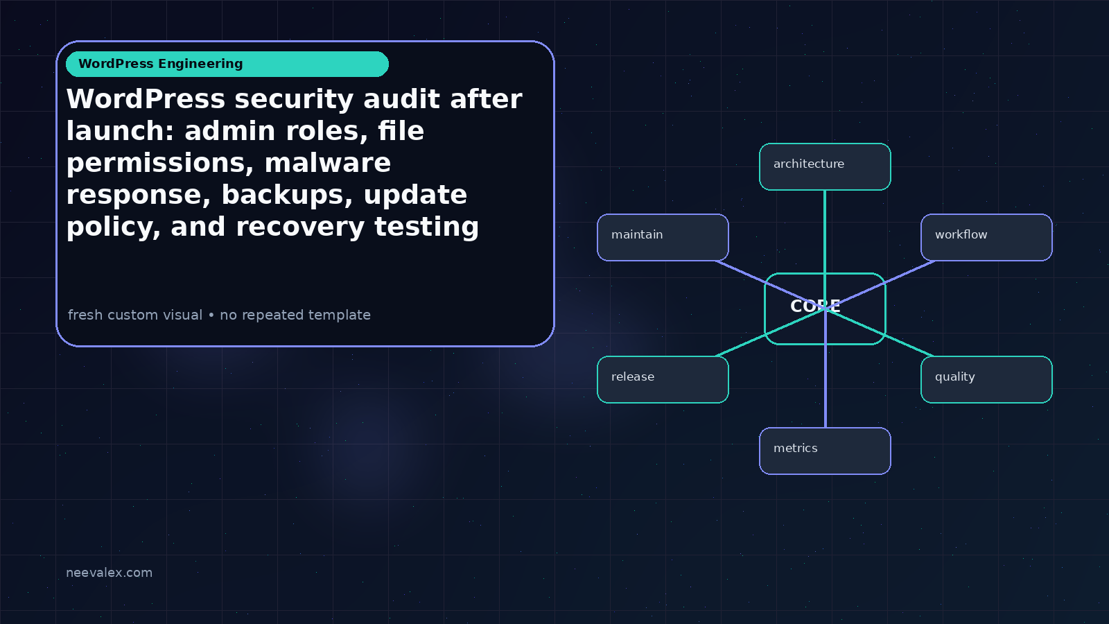Click the CORE center node
Viewport: 1109px width, 624px height.
825,309
